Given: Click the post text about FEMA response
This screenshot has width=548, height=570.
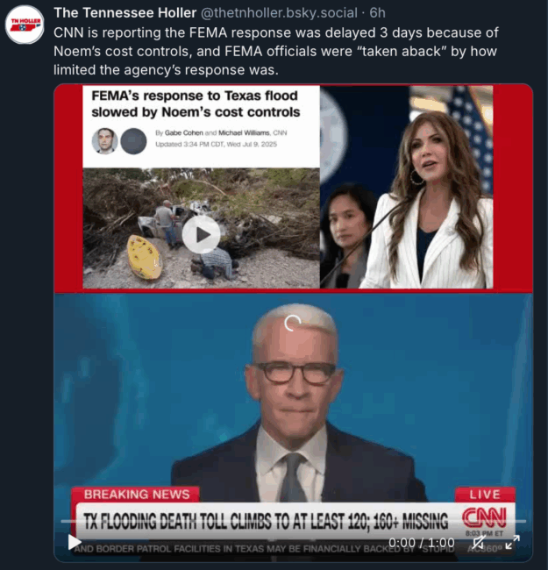Looking at the screenshot, I should point(276,51).
